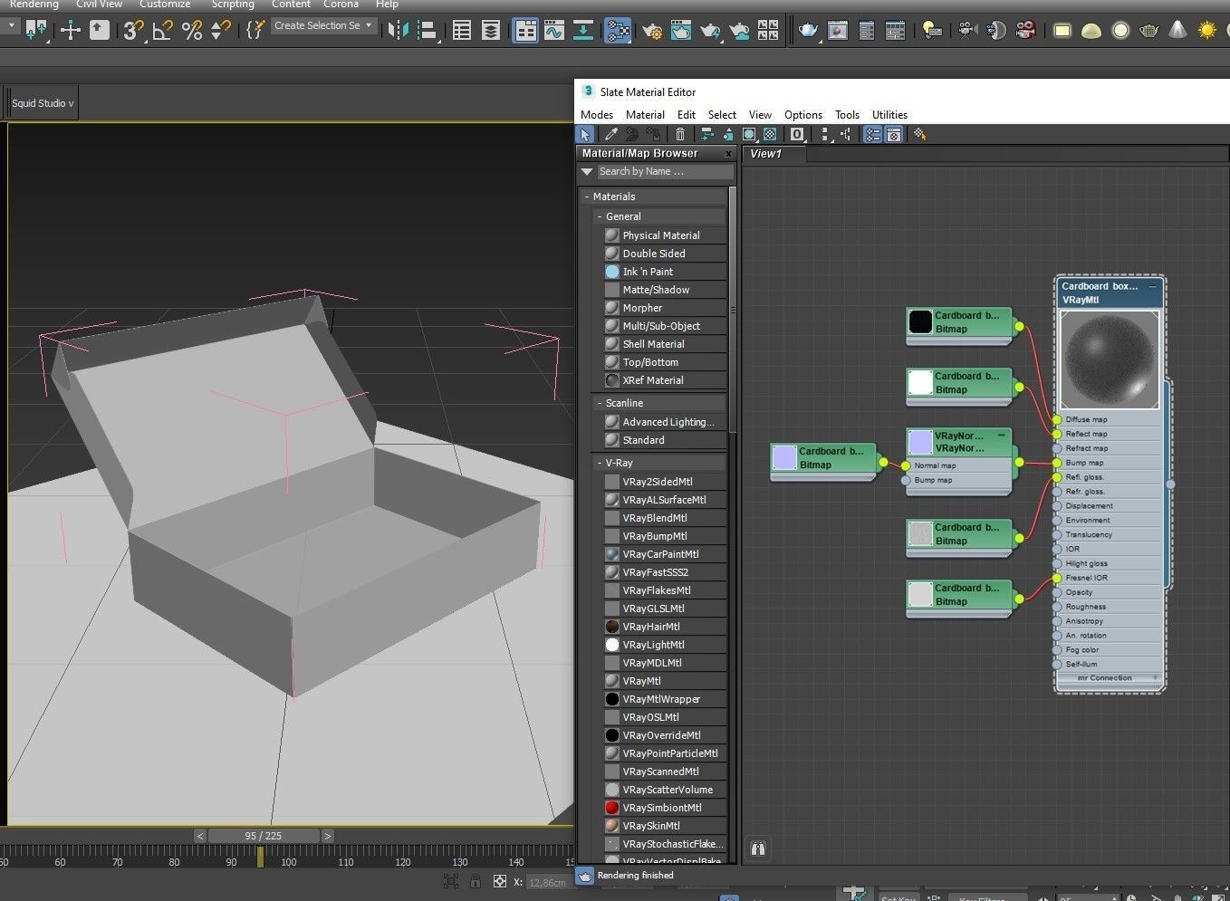Click timeline slider showing 95 / 225
This screenshot has width=1230, height=901.
(264, 836)
